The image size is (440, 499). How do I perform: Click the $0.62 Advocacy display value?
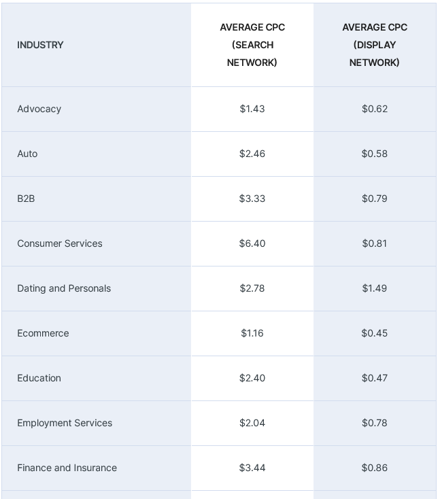pos(375,109)
